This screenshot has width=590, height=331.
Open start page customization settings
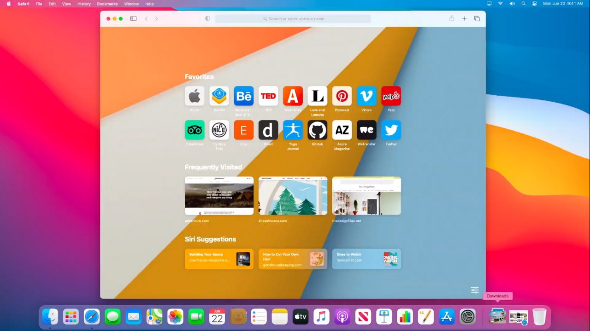click(475, 290)
